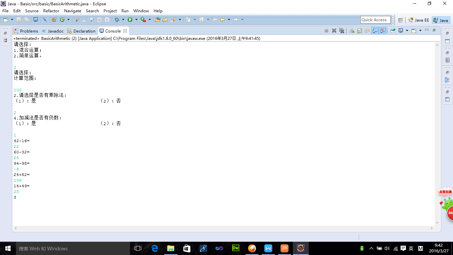Click the Open Console monitor icon in main toolbar
453x255 pixels.
coord(35,20)
